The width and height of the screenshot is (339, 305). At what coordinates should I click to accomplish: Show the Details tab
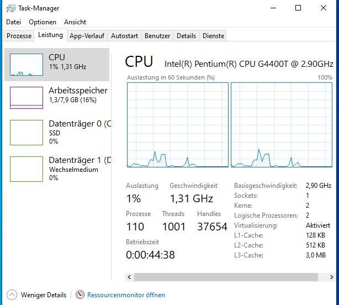(186, 36)
